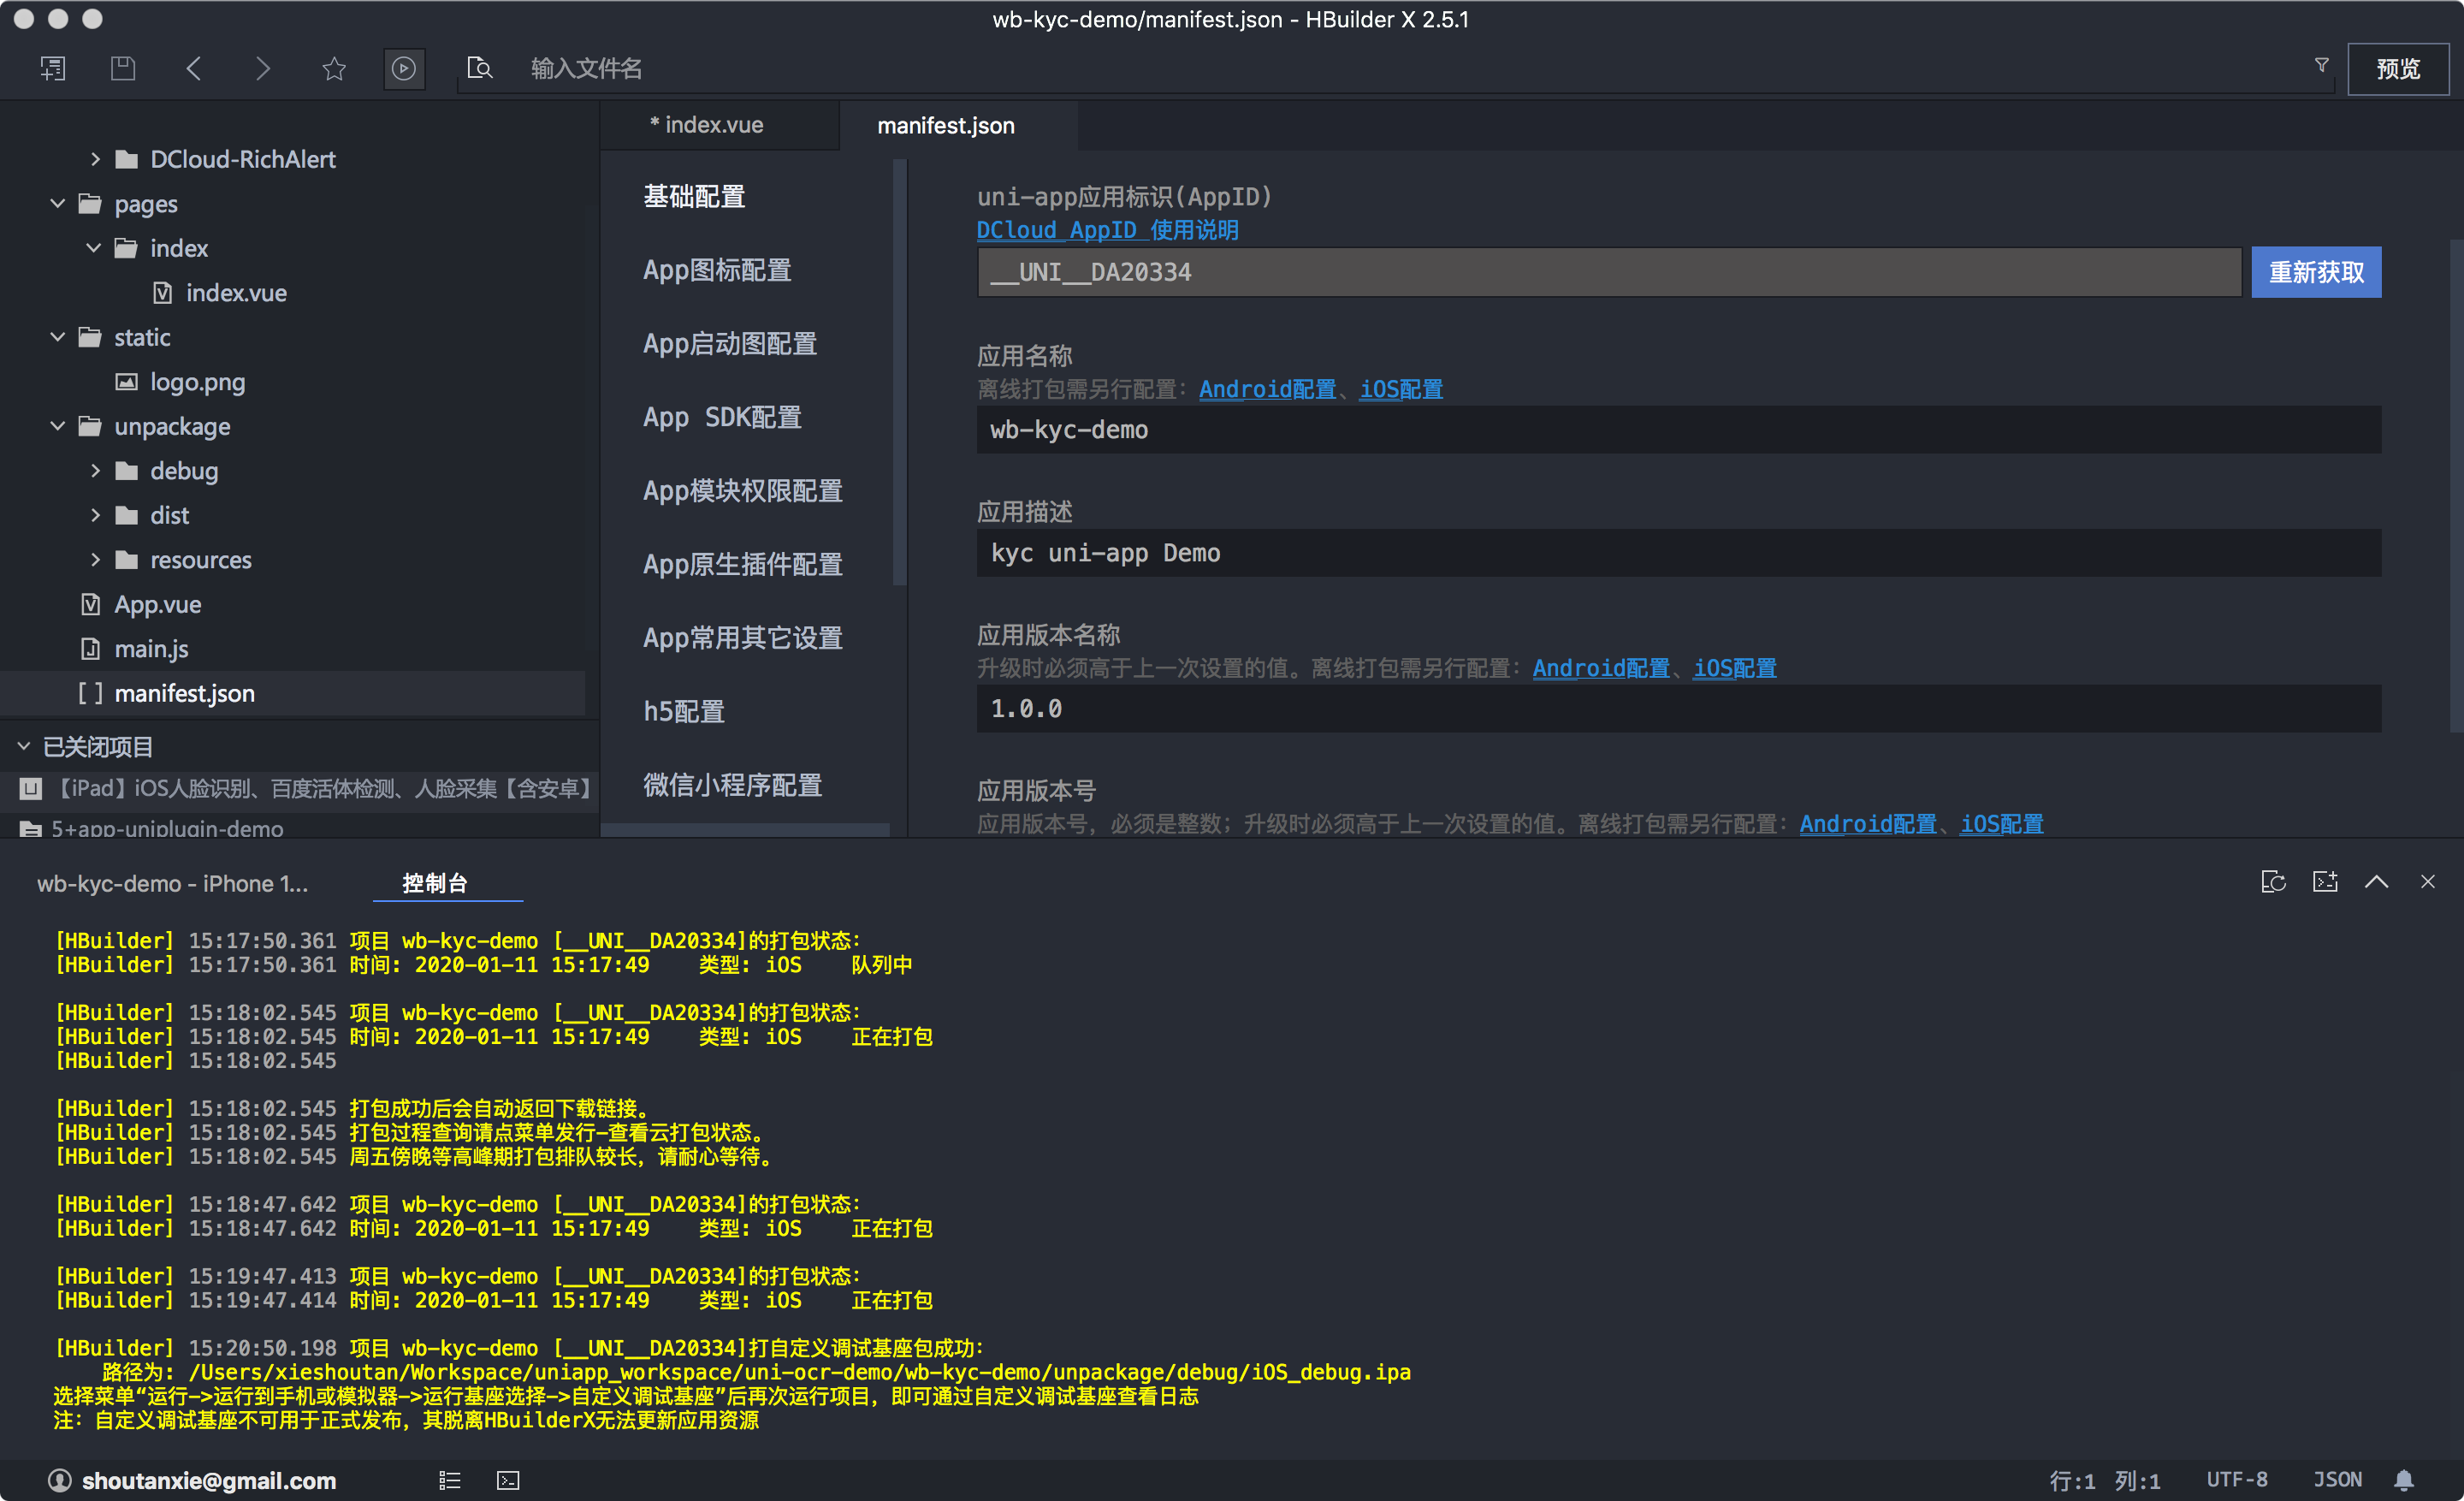This screenshot has width=2464, height=1501.
Task: Click the file search magnifier icon
Action: tap(480, 68)
